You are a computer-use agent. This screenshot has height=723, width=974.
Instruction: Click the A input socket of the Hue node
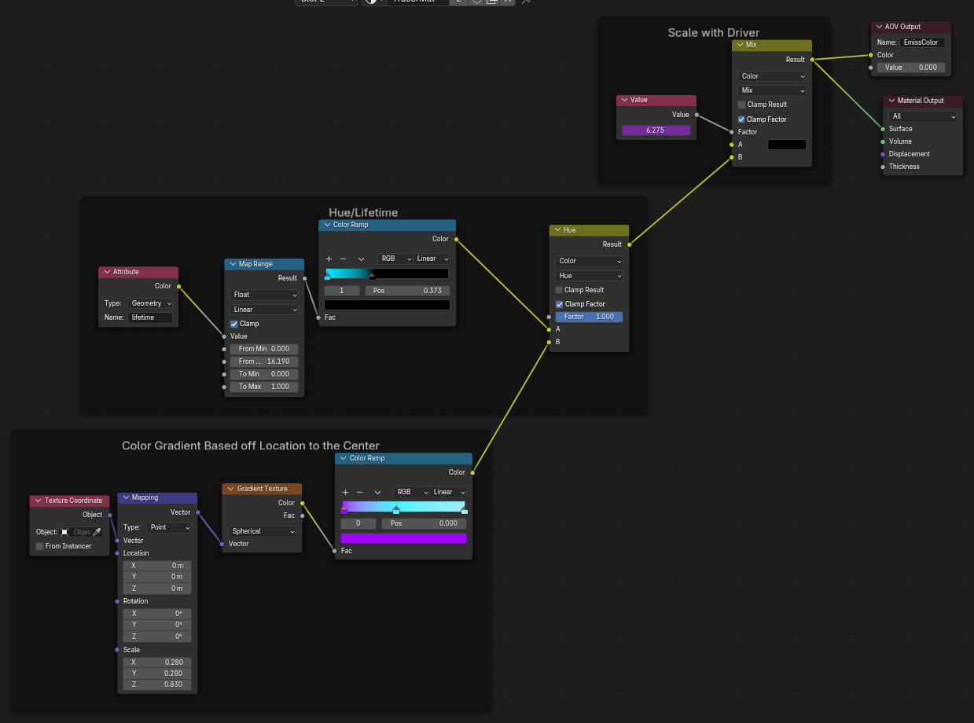point(549,329)
